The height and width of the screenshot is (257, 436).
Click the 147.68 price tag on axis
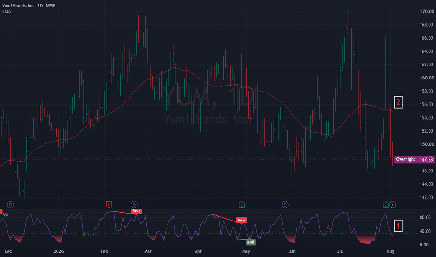pyautogui.click(x=426, y=159)
